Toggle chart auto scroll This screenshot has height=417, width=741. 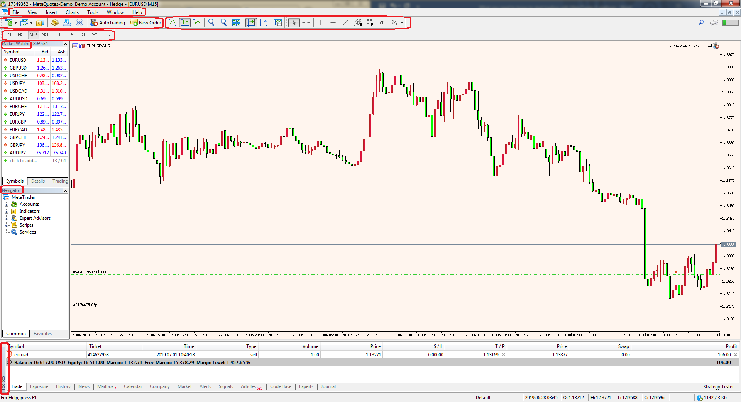click(x=251, y=23)
